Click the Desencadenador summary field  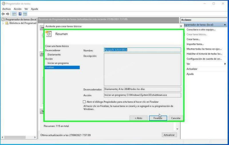(x=142, y=89)
